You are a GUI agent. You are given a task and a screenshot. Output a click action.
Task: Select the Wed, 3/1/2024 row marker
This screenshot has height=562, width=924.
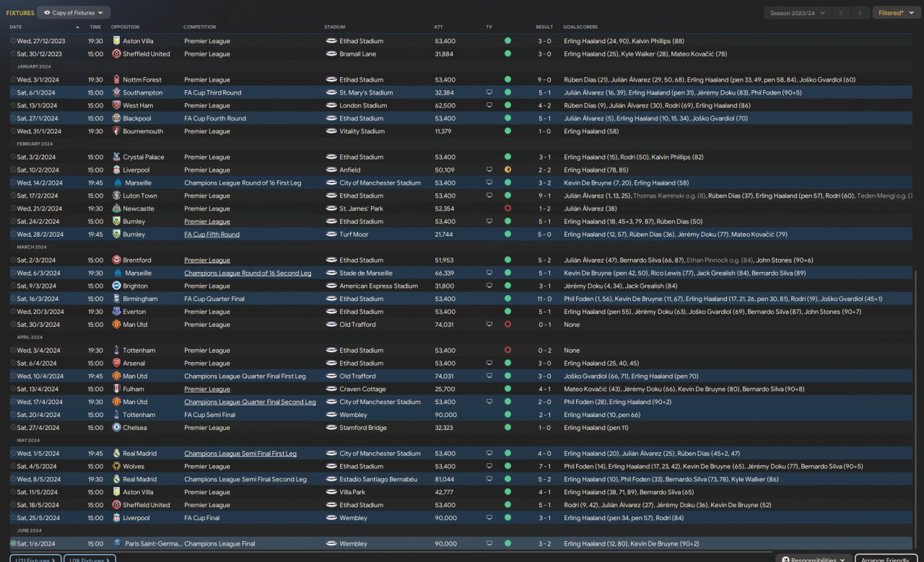(x=13, y=80)
